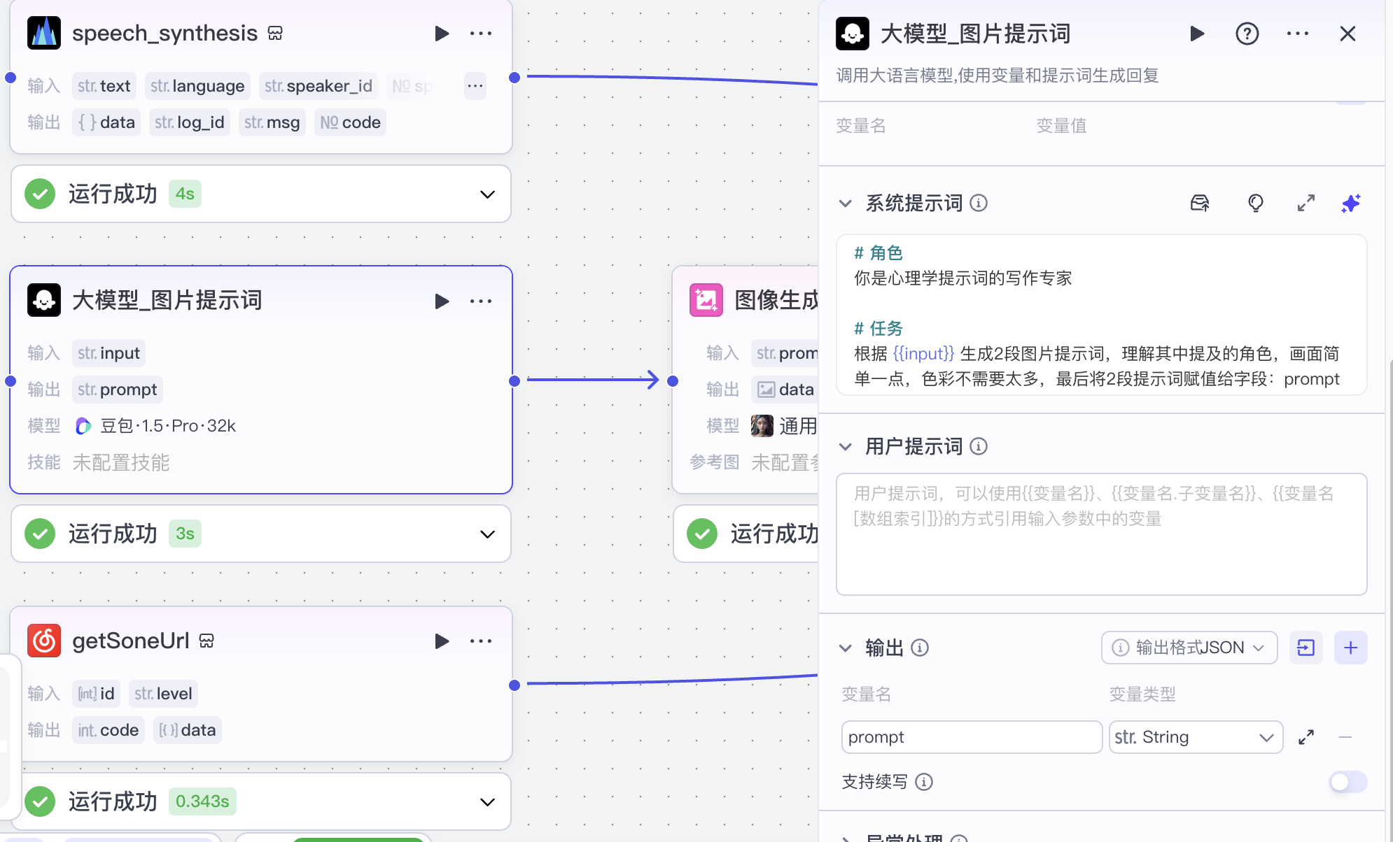Click the lightbulb suggestion icon near 系统提示词
The image size is (1393, 842).
click(x=1256, y=203)
